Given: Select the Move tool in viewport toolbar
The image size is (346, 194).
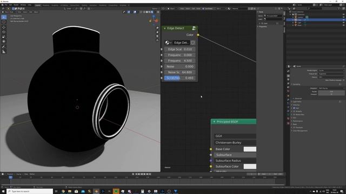Looking at the screenshot, I should point(4,27).
